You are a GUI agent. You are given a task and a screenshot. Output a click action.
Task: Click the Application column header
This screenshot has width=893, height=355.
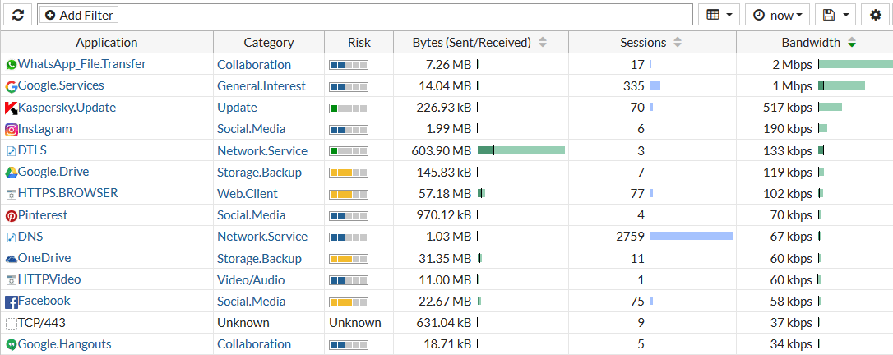click(x=107, y=42)
